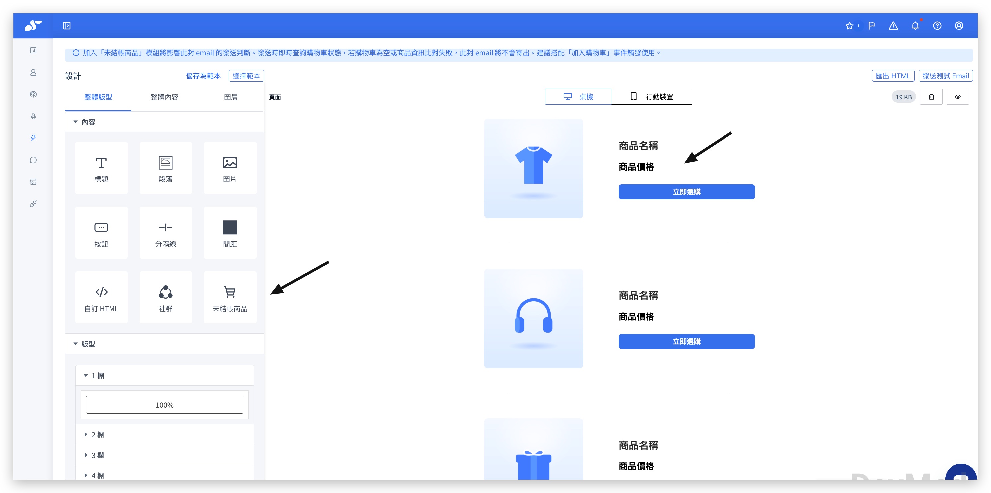Click 商品名稱 text beside the gift box
The image size is (991, 493).
coord(638,445)
